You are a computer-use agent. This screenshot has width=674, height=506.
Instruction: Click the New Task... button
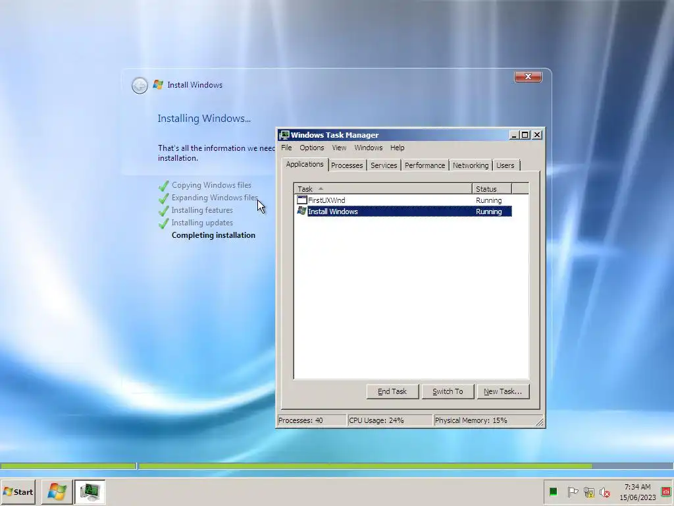(x=502, y=391)
